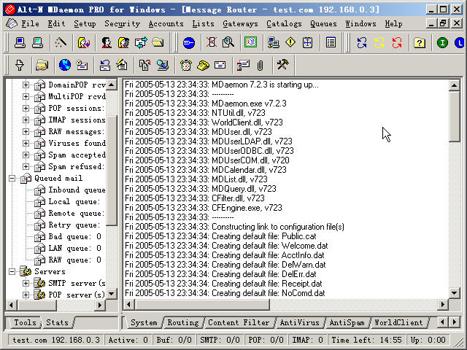
Task: Expand the SMTP server tree node
Action: pyautogui.click(x=26, y=284)
